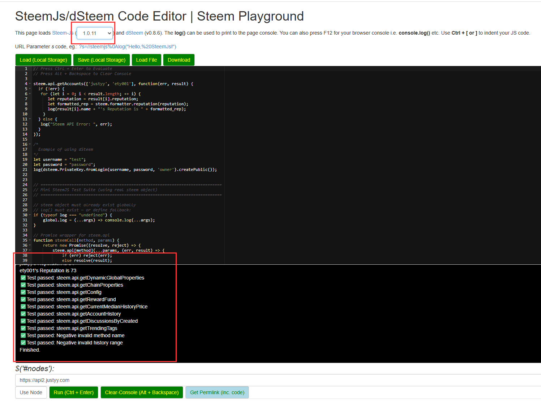Fold the steemCall function at line 35
Image resolution: width=541 pixels, height=405 pixels.
coord(30,240)
